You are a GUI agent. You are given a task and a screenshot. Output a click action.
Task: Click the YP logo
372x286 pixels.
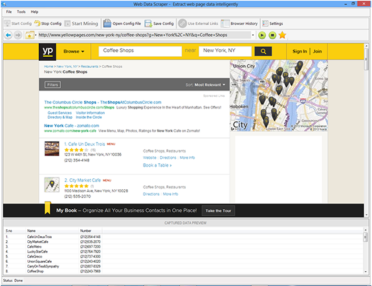(x=47, y=52)
